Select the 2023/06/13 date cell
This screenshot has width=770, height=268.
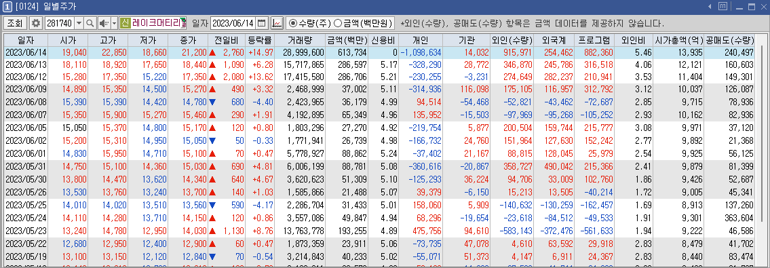tap(26, 64)
